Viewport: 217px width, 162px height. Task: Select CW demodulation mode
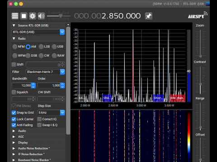(41, 56)
